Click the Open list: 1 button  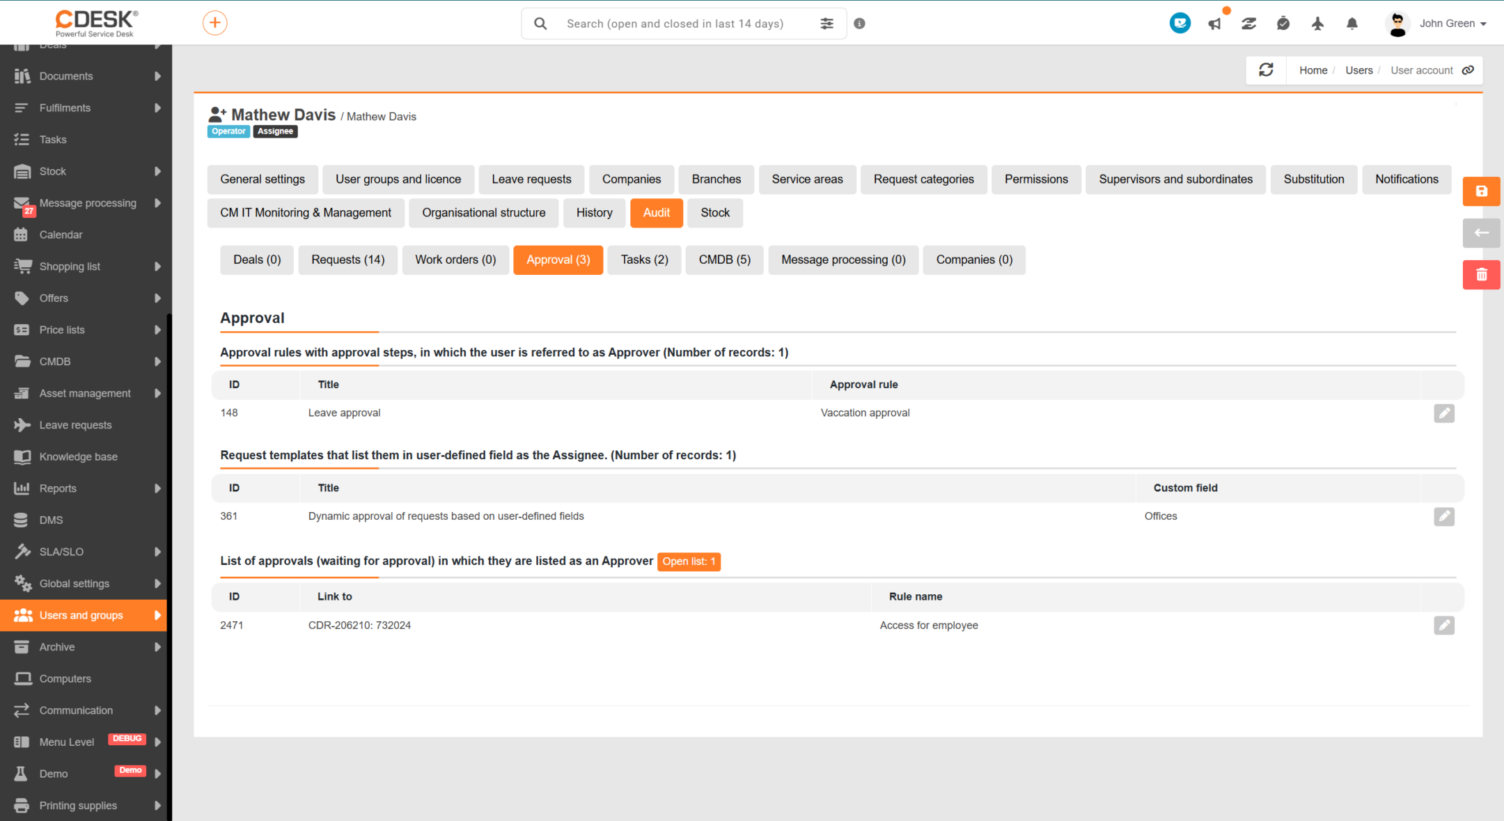(x=689, y=561)
